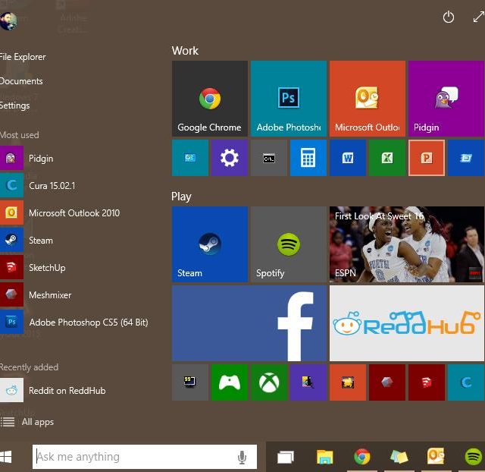Switch to Chrome on the taskbar

pos(362,457)
